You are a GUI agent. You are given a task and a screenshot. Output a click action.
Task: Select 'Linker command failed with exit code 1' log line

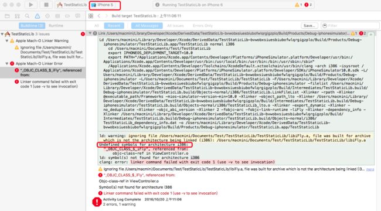click(158, 193)
